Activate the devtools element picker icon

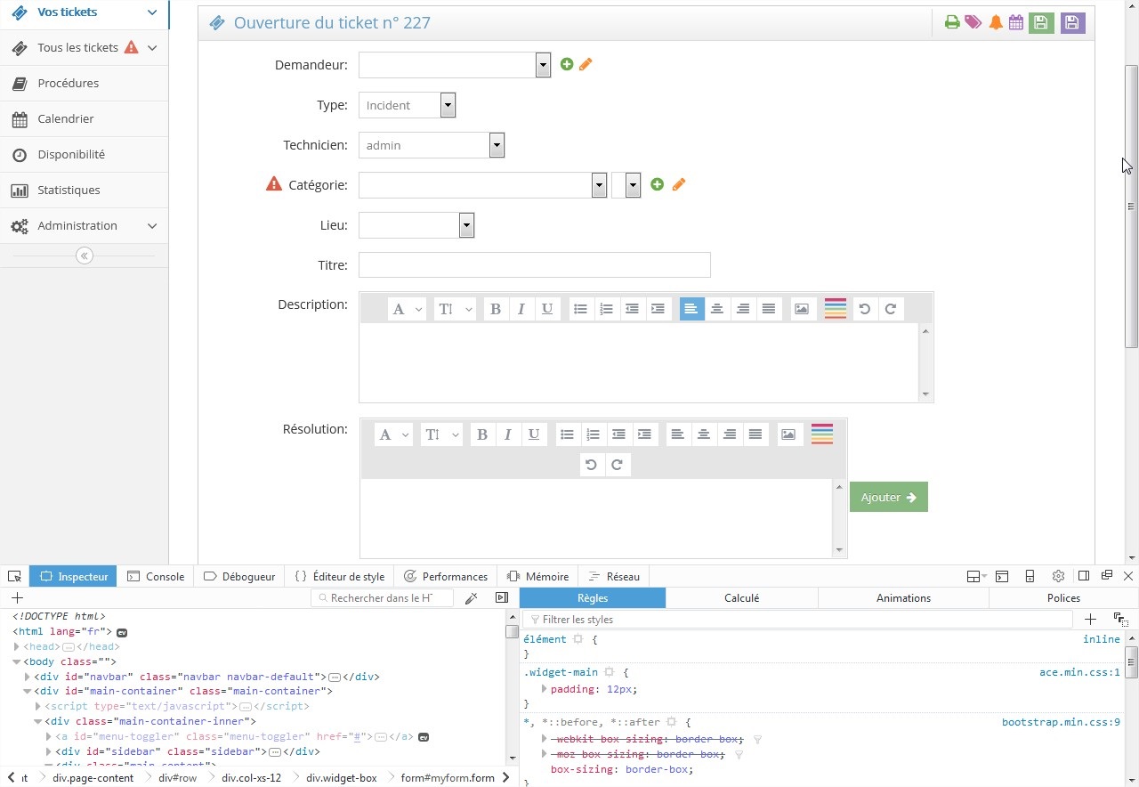[14, 577]
